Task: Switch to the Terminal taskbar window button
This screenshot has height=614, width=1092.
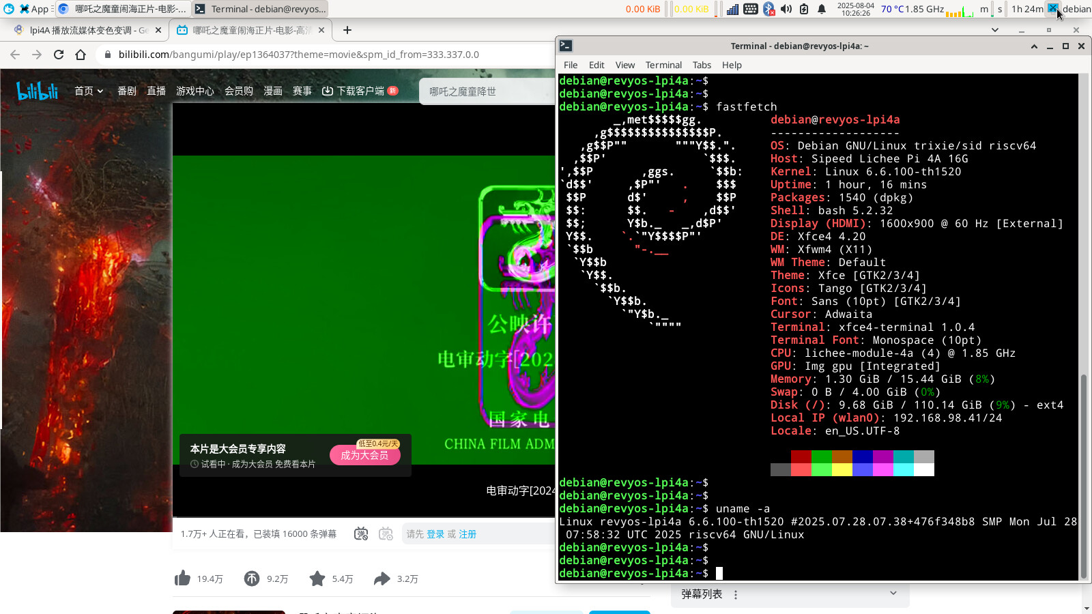Action: tap(260, 9)
